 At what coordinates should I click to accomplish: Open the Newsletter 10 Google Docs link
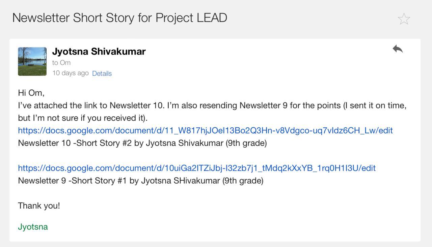205,130
